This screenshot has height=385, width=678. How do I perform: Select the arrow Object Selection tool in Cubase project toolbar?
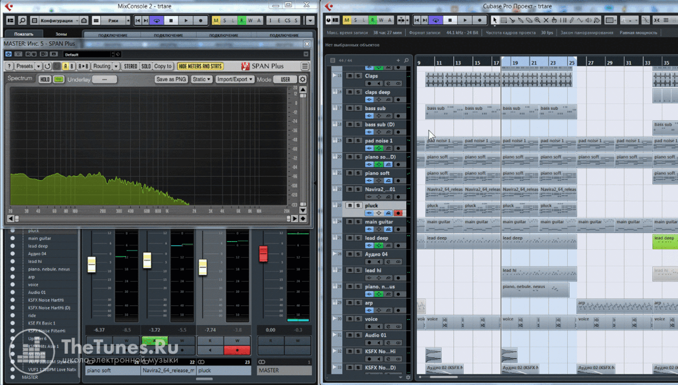(x=495, y=20)
